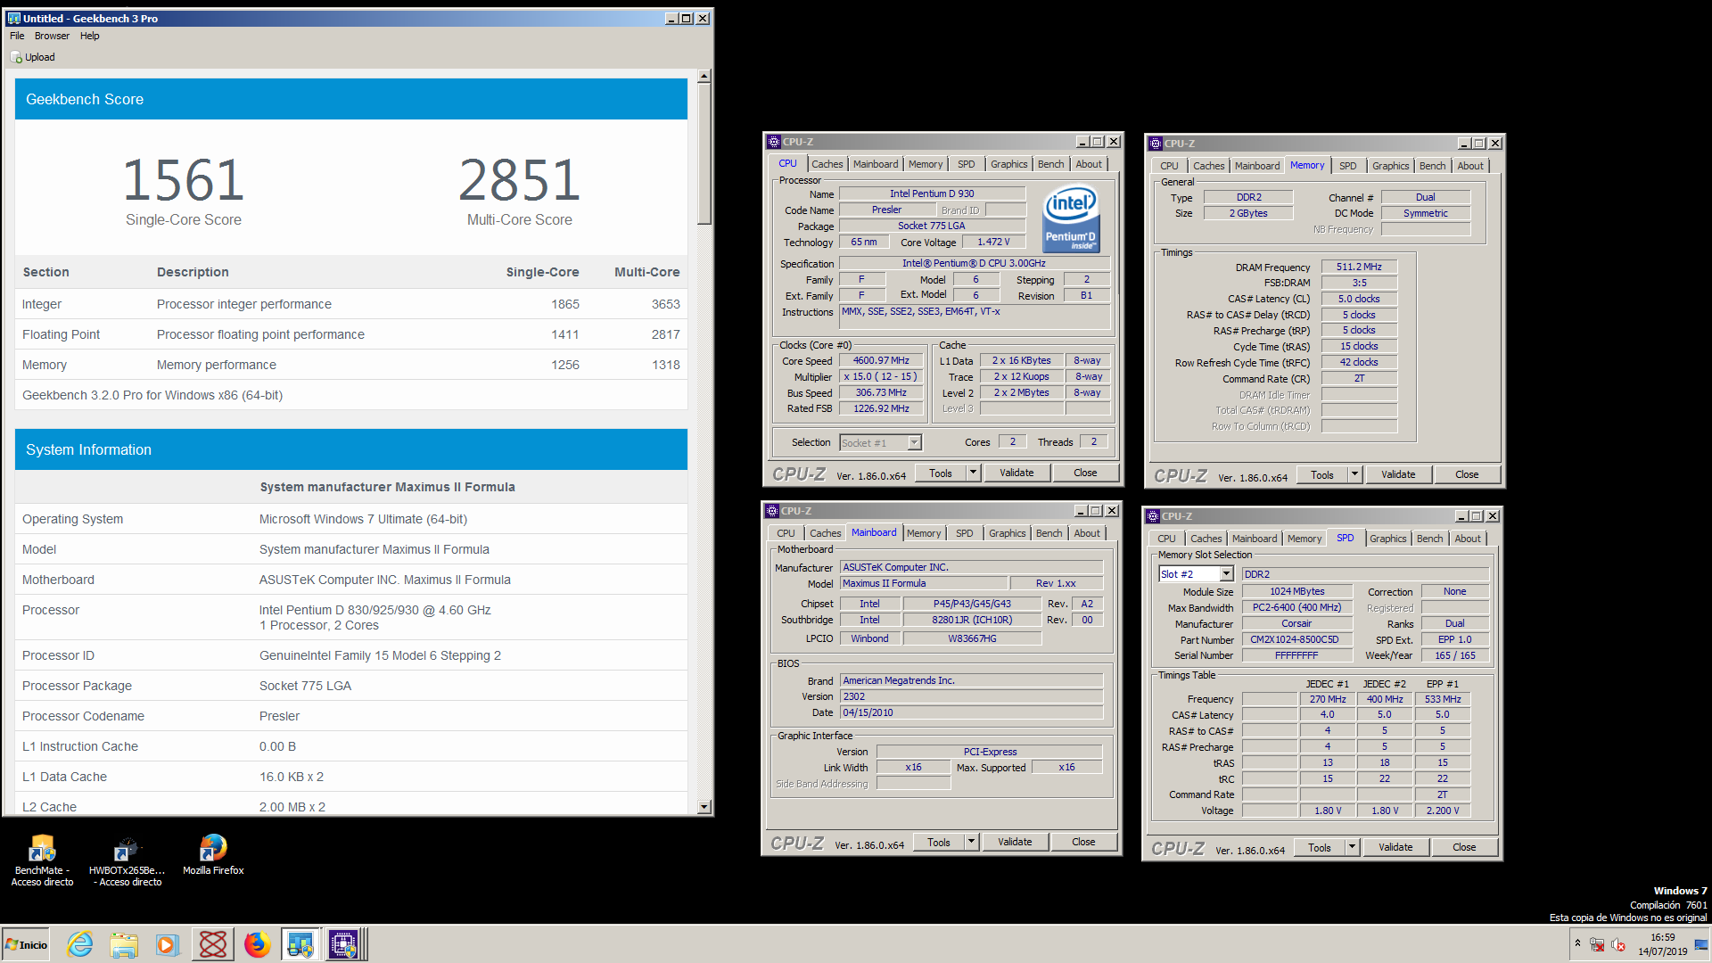Click title icon of the CPU-tab CPU-Z window
Image resolution: width=1712 pixels, height=963 pixels.
tap(774, 142)
